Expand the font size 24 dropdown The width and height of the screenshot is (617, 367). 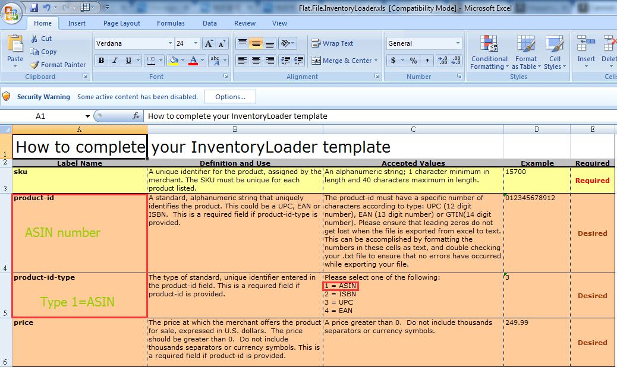coord(196,43)
